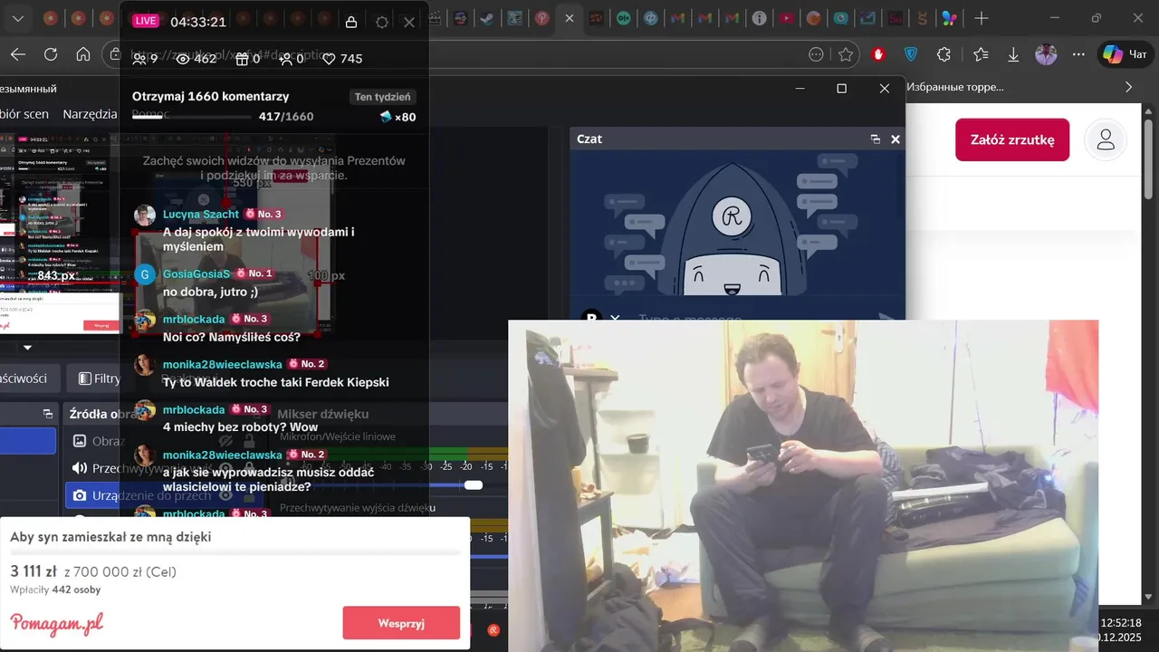Open the blue shield extension icon

pyautogui.click(x=911, y=54)
